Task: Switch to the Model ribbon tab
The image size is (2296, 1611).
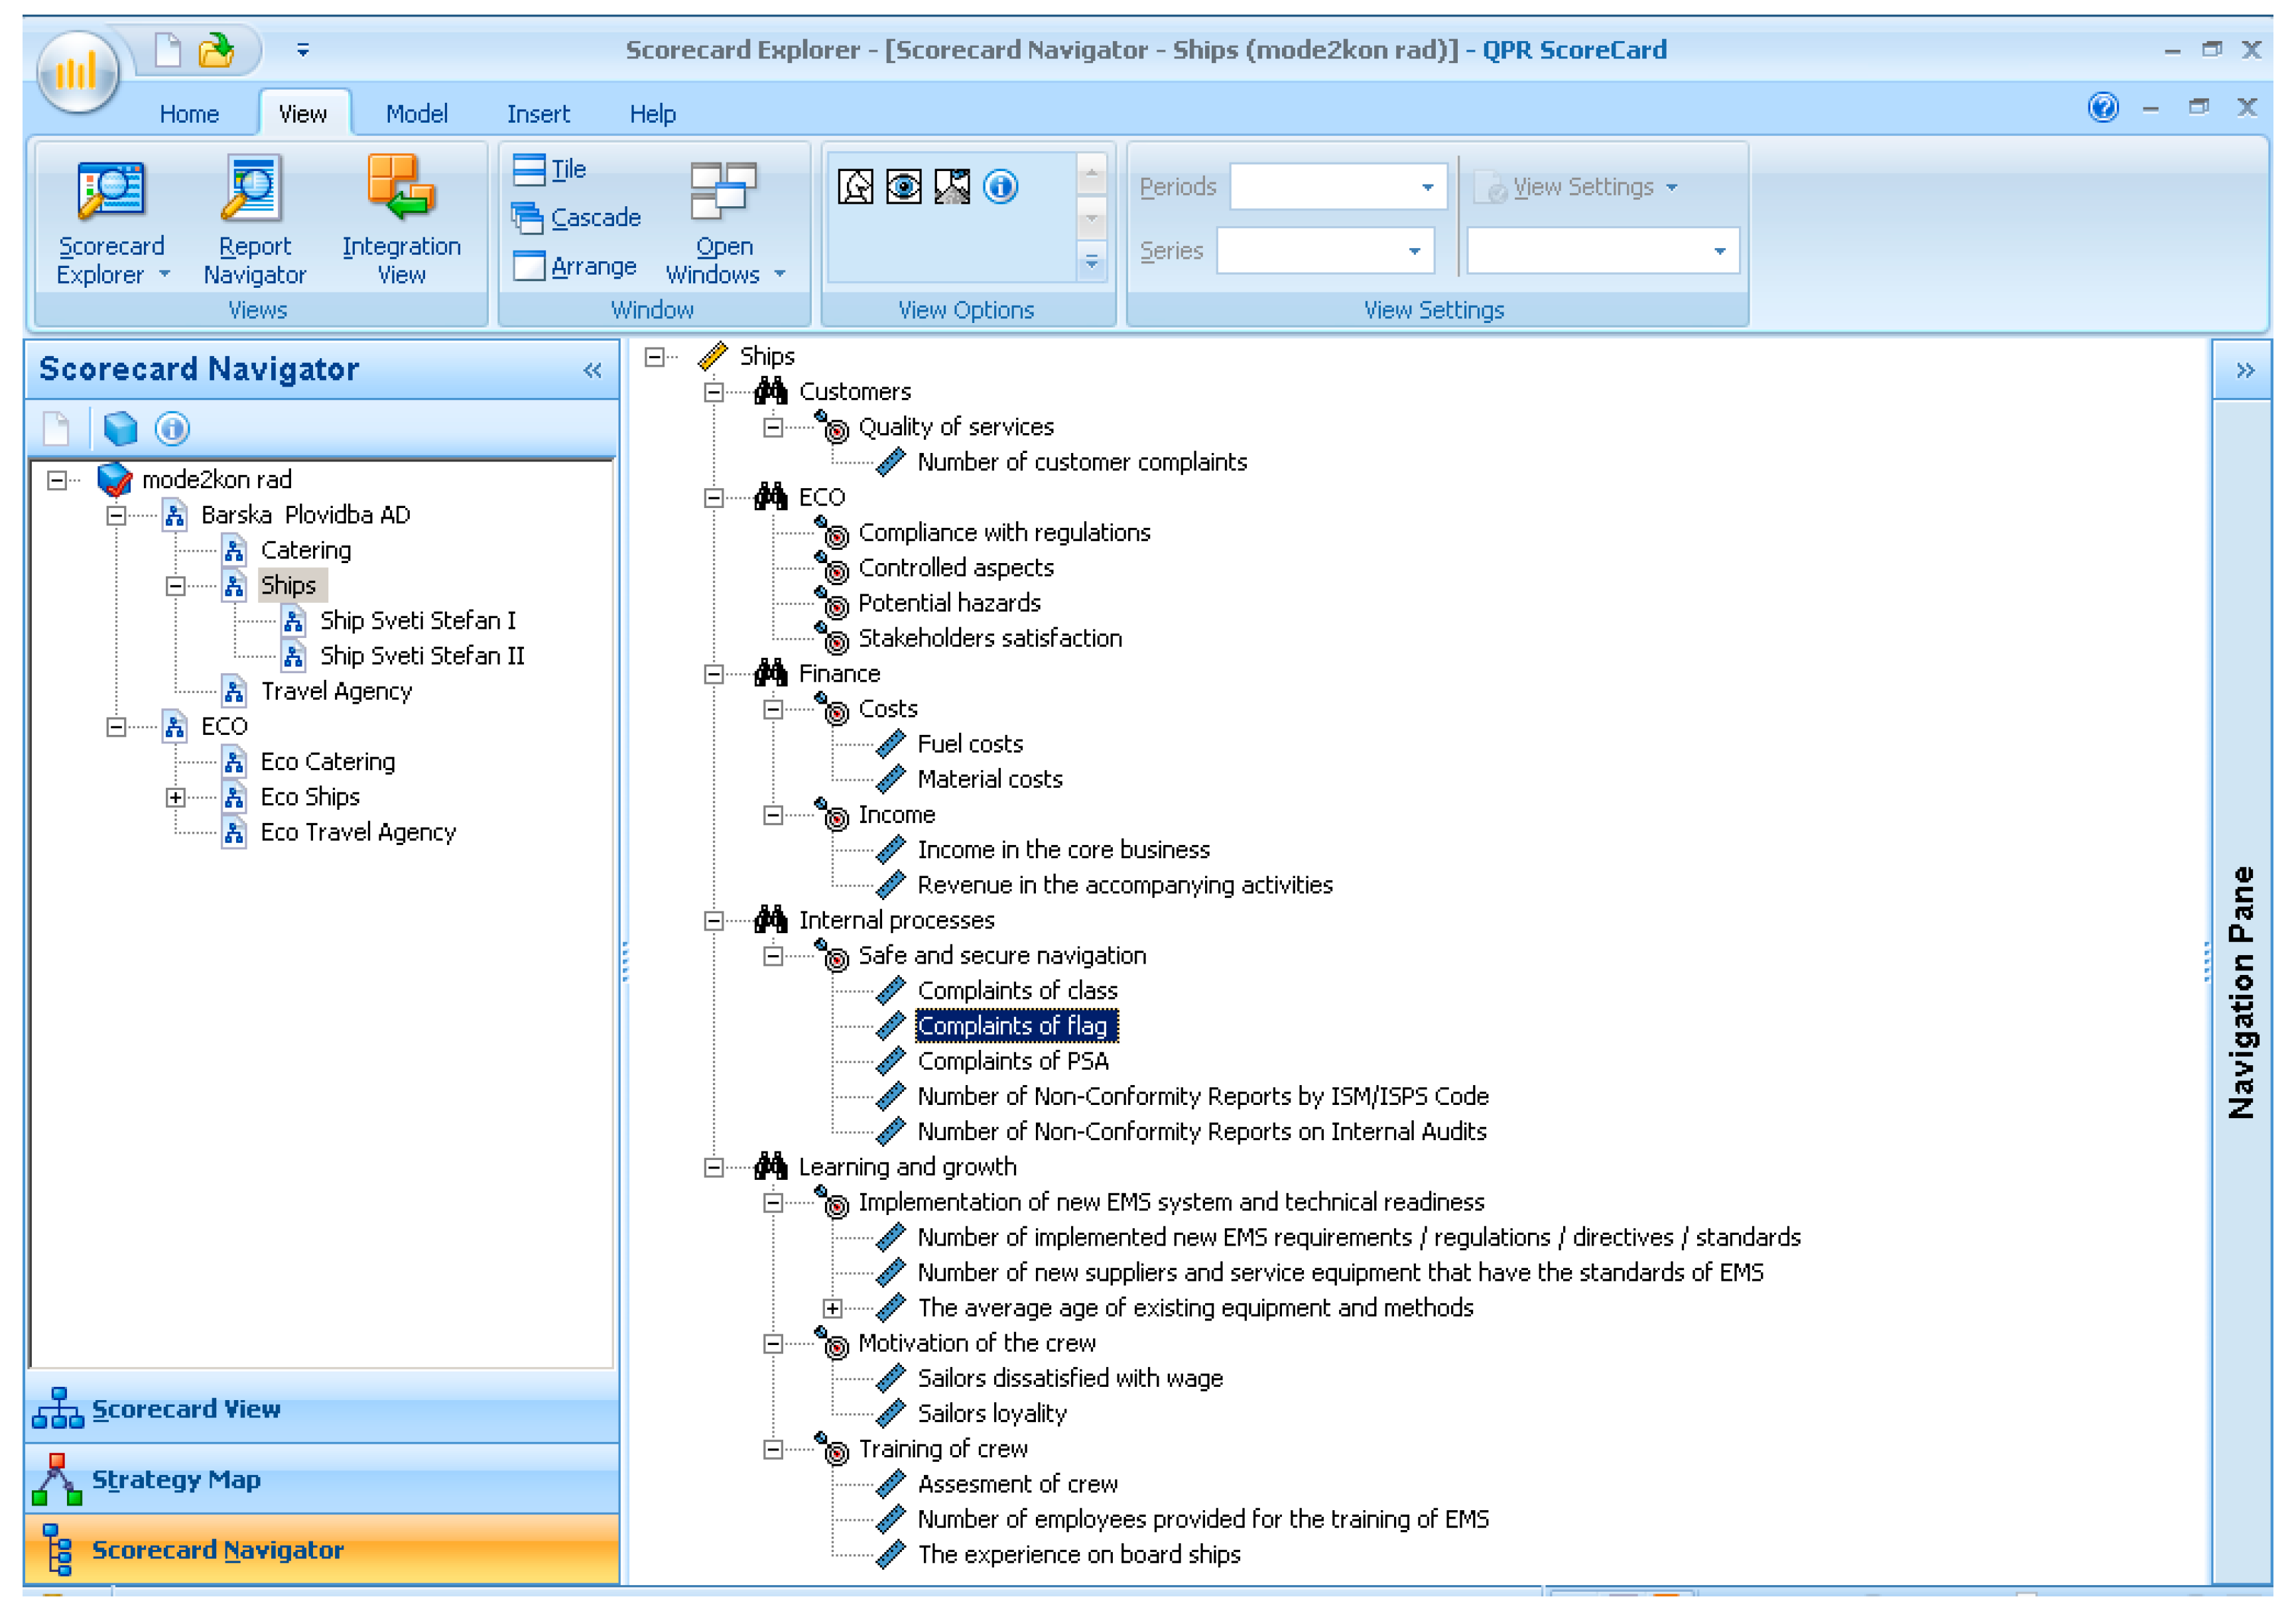Action: click(x=416, y=114)
